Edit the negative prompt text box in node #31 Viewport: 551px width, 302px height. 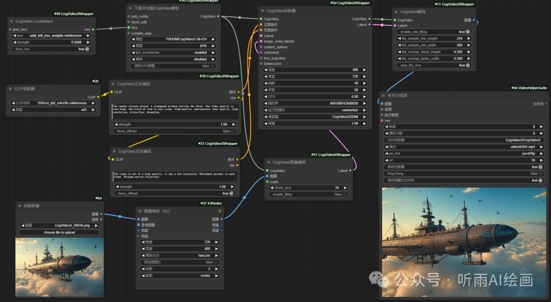pos(174,176)
